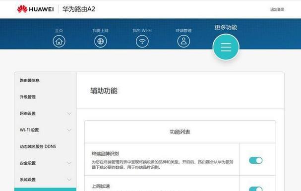Toggle the 上网加速 switch
This screenshot has height=191, width=301.
click(x=255, y=189)
